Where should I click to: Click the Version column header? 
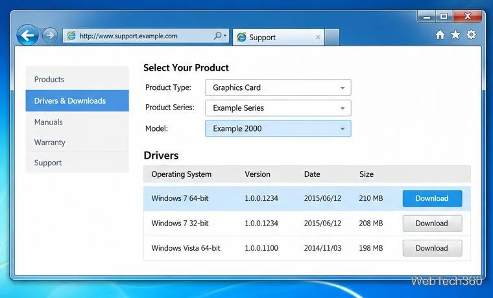pos(258,174)
